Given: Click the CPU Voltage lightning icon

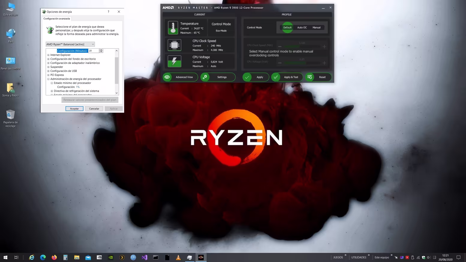Looking at the screenshot, I should coord(174,61).
